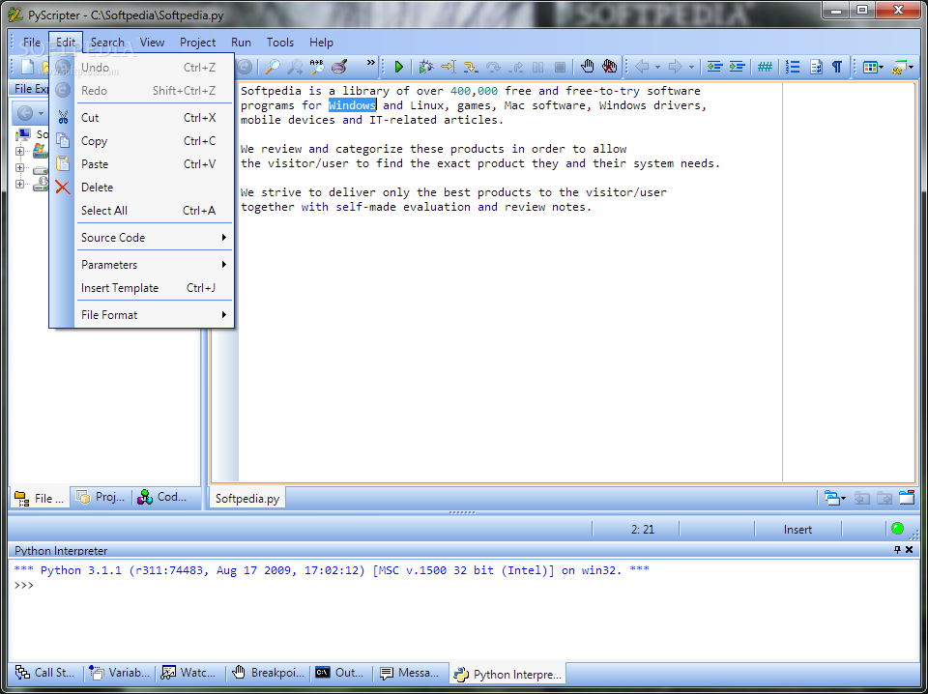Click the Dedent block icon
Viewport: 928px width, 694px height.
click(714, 67)
